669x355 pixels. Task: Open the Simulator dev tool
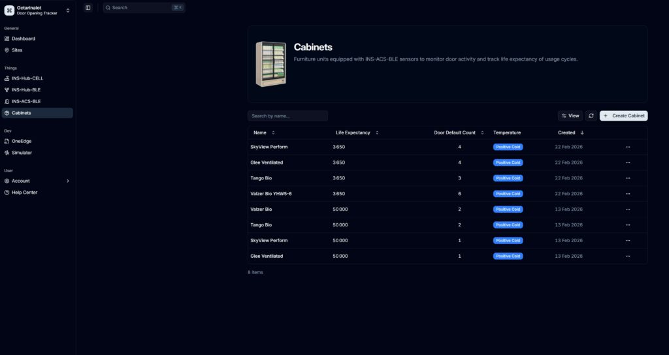point(22,153)
